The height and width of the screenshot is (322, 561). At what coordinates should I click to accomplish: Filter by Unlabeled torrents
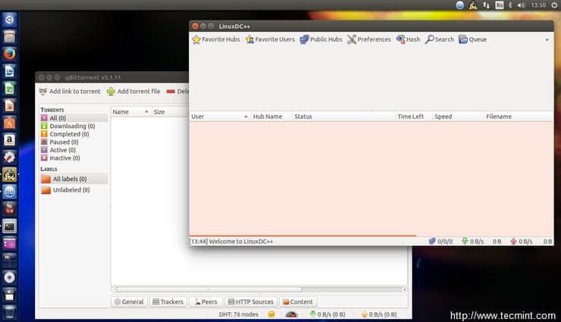pos(71,190)
